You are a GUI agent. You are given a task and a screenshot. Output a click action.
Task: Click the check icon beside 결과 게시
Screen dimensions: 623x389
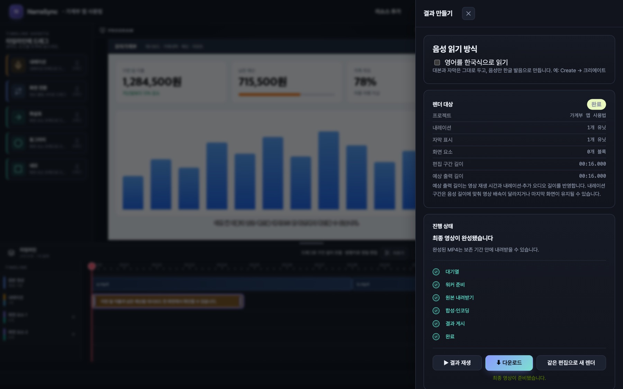436,324
